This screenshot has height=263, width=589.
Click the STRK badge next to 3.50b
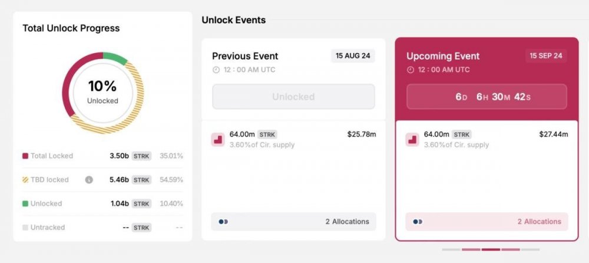[x=141, y=156]
